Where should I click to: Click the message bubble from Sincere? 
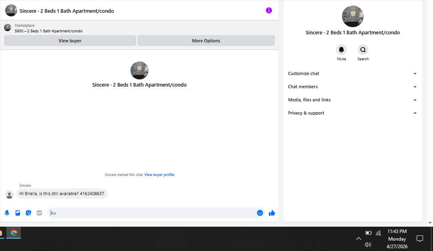tap(62, 194)
